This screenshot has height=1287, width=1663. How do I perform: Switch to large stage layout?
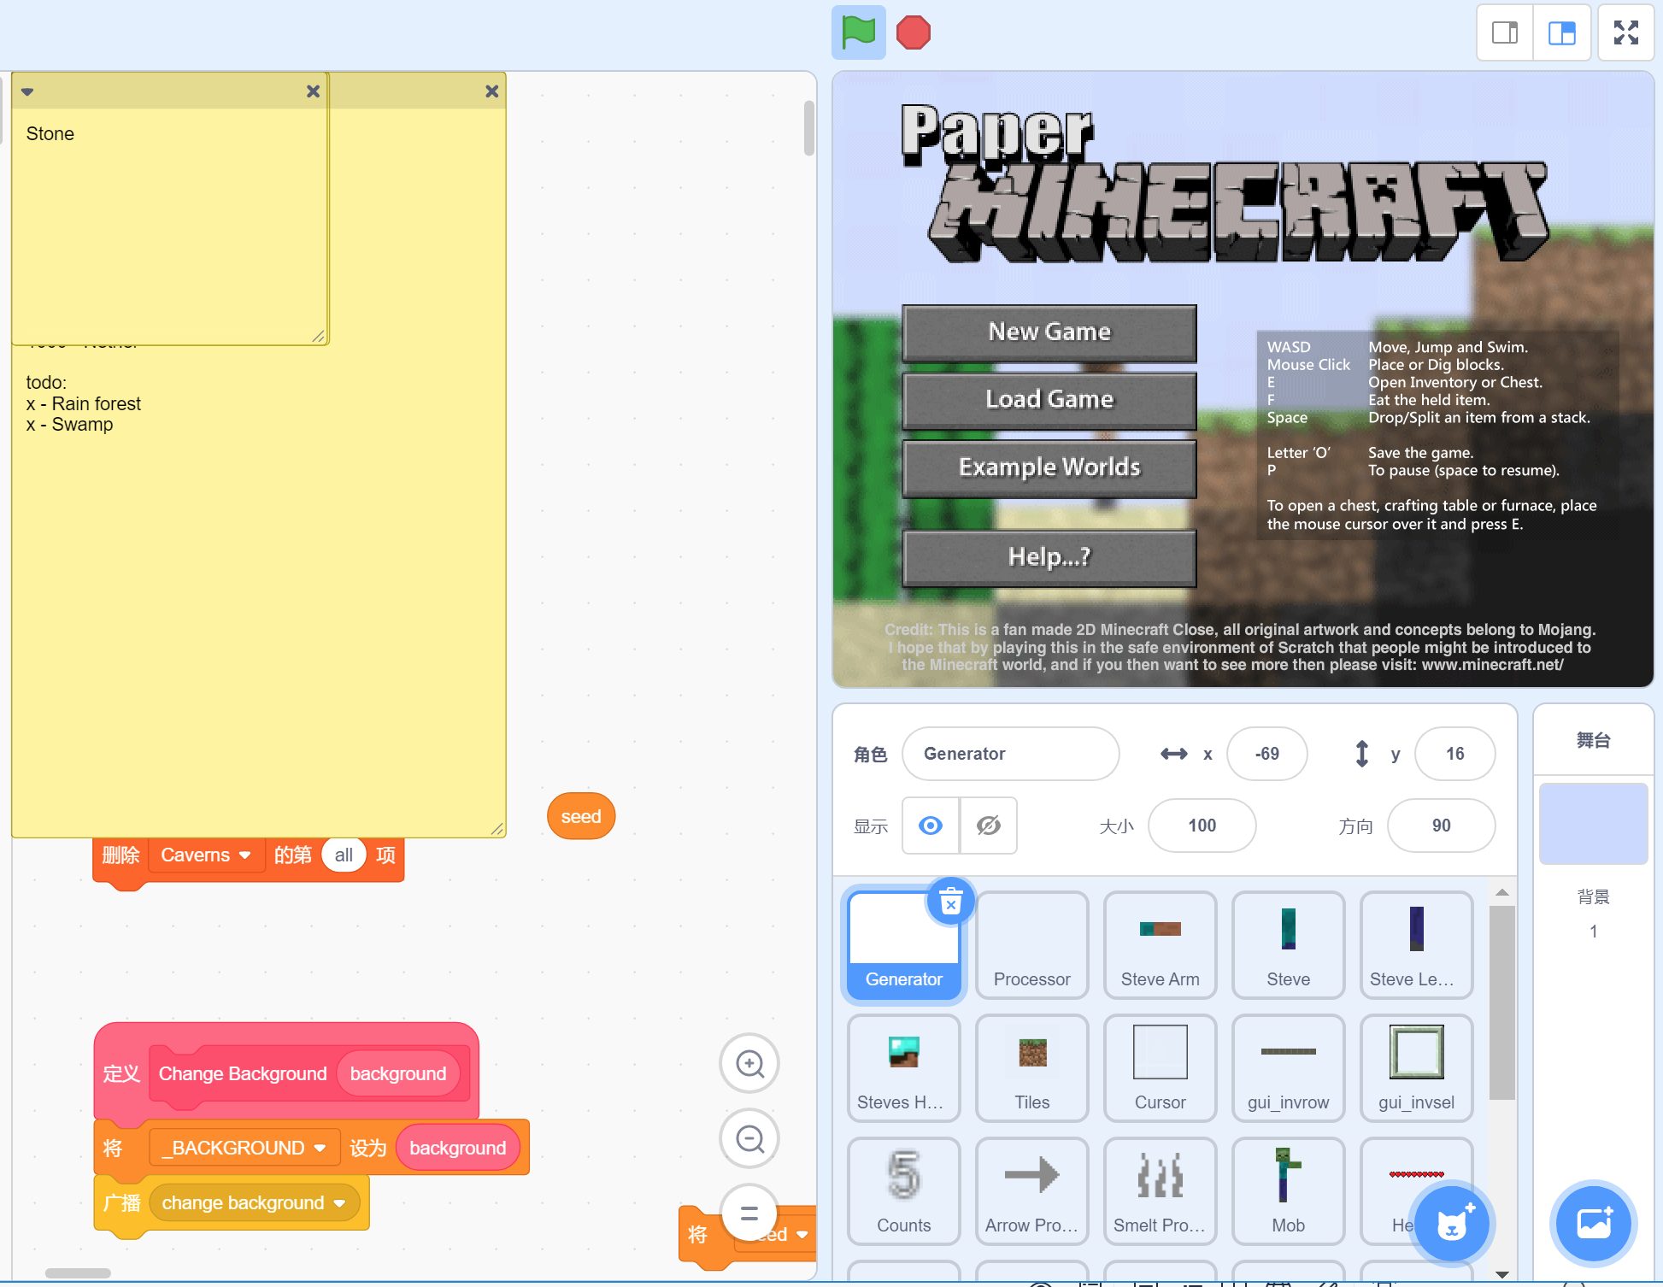pyautogui.click(x=1561, y=33)
